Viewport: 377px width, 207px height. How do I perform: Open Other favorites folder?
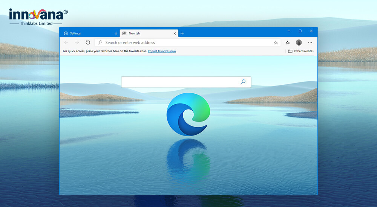click(x=301, y=51)
